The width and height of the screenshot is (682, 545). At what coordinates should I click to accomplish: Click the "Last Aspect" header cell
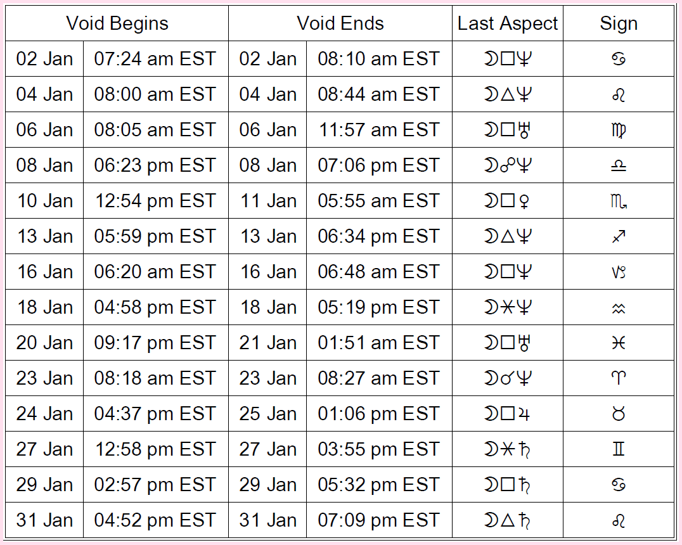click(507, 23)
